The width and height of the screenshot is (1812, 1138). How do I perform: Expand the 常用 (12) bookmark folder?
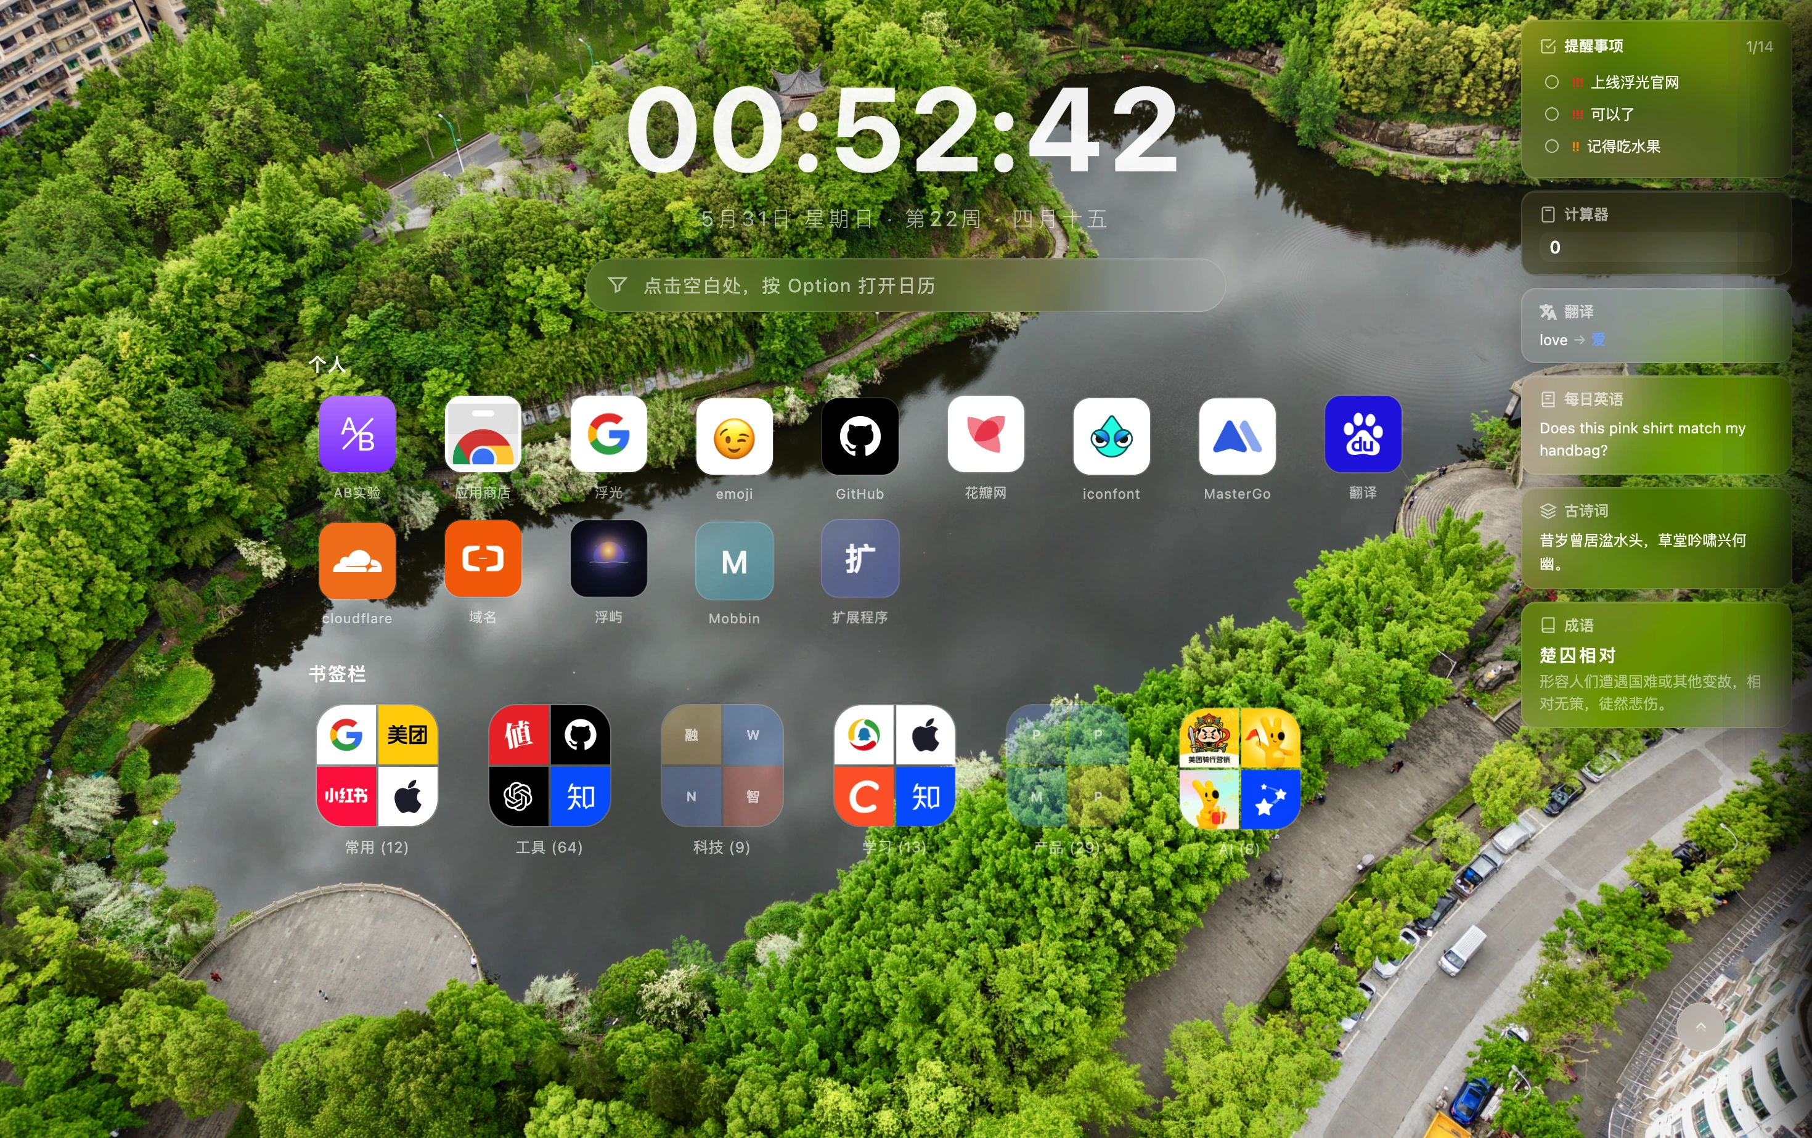(377, 766)
